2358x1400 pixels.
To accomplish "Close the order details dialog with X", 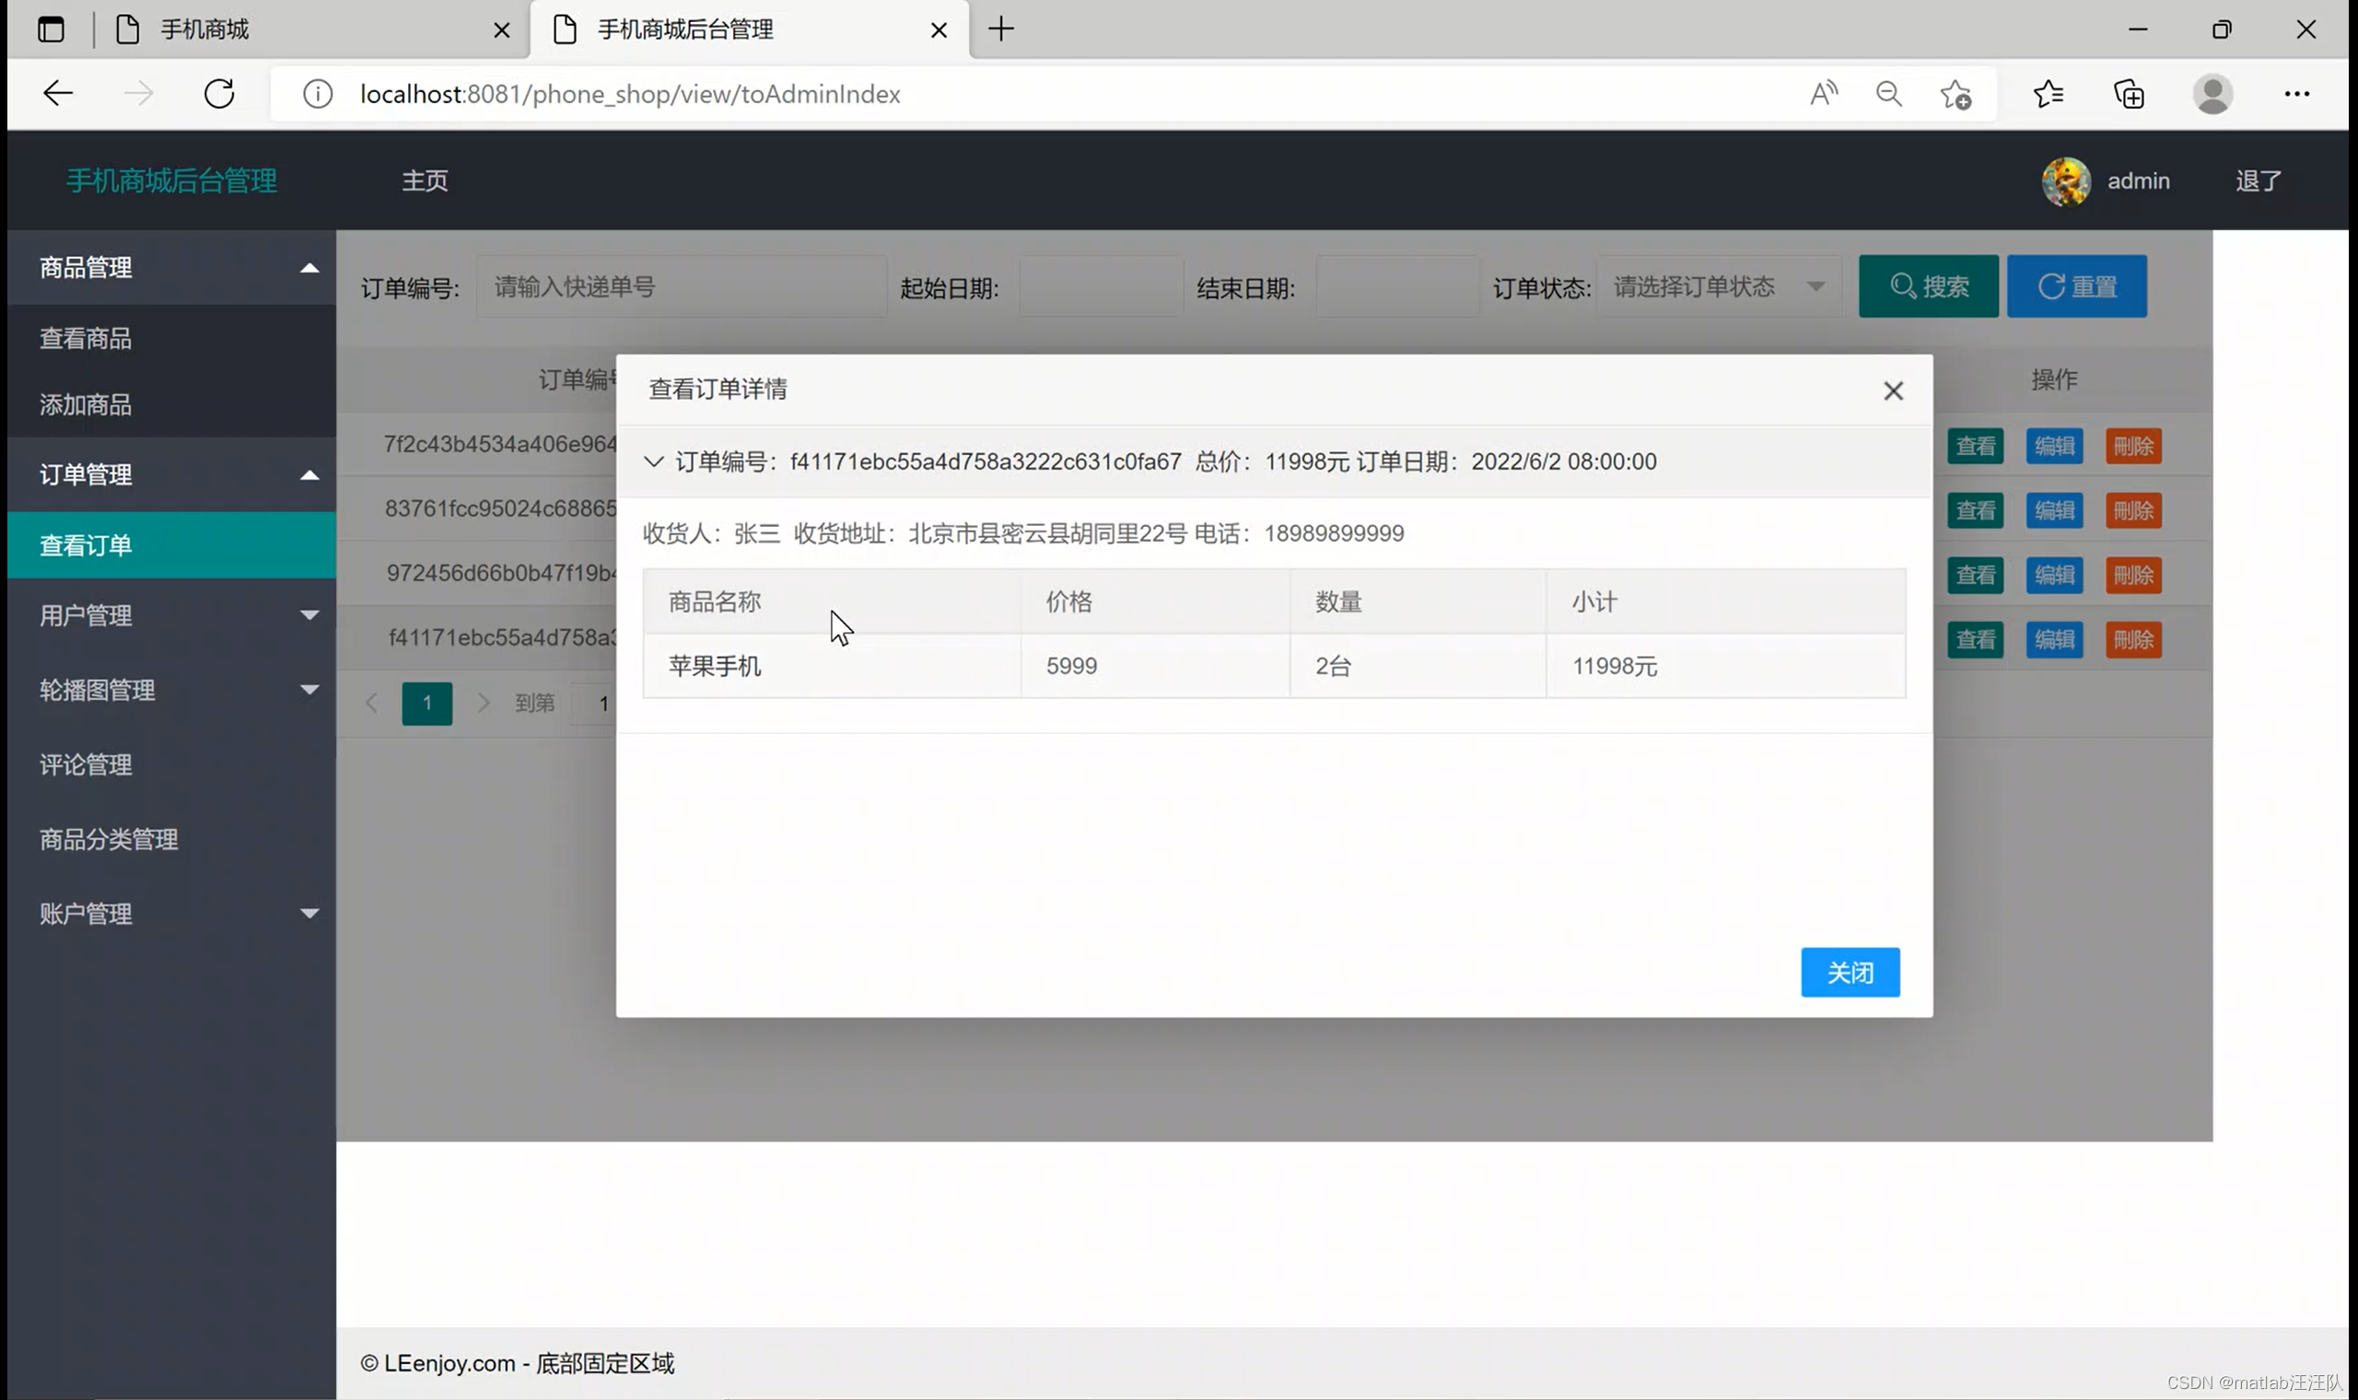I will (x=1892, y=391).
